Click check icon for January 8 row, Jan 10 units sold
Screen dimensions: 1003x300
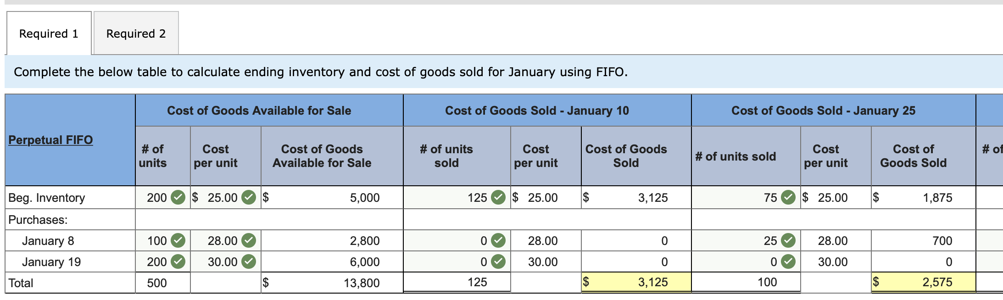[498, 240]
